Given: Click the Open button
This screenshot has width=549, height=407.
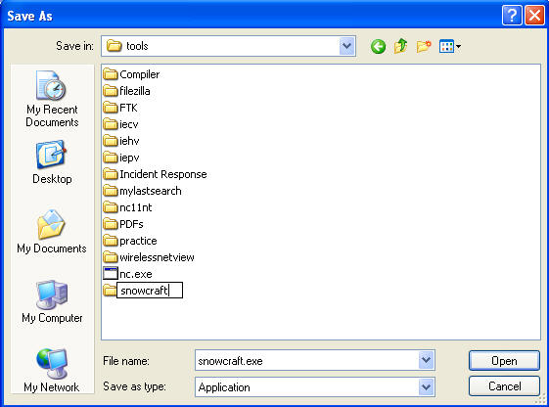Looking at the screenshot, I should point(504,360).
